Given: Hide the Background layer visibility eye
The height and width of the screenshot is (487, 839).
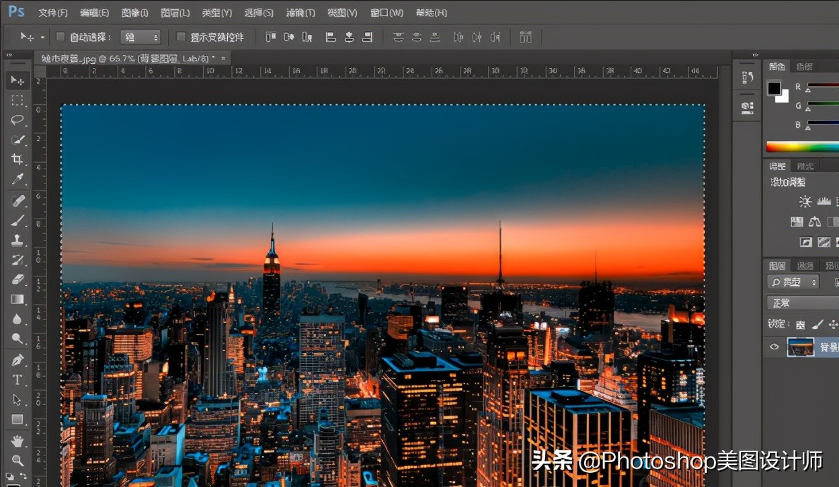Looking at the screenshot, I should 774,347.
